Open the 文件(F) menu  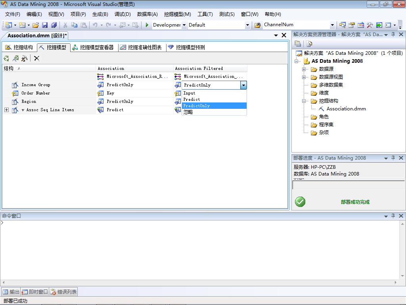click(x=12, y=14)
